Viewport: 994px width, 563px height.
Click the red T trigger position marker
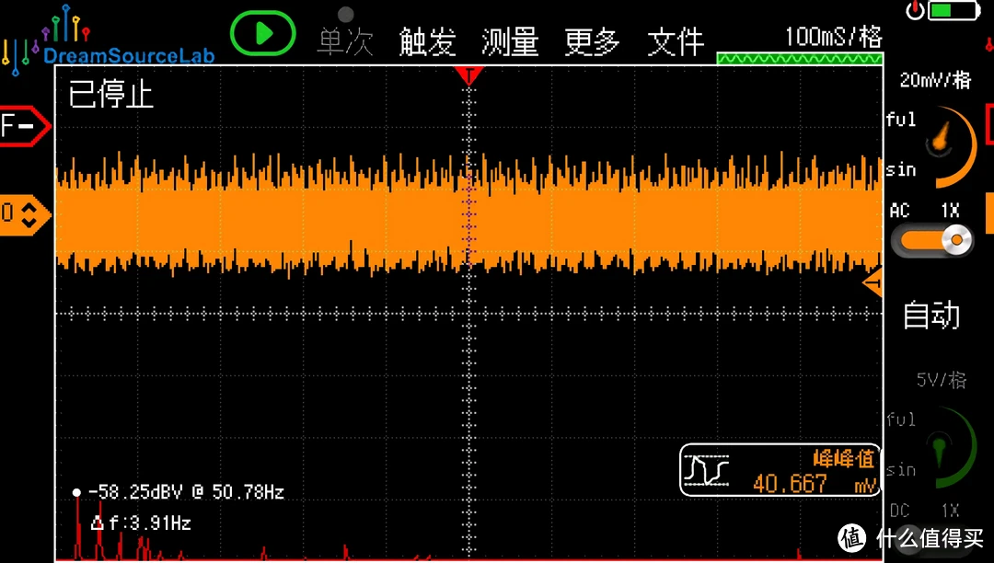(468, 76)
